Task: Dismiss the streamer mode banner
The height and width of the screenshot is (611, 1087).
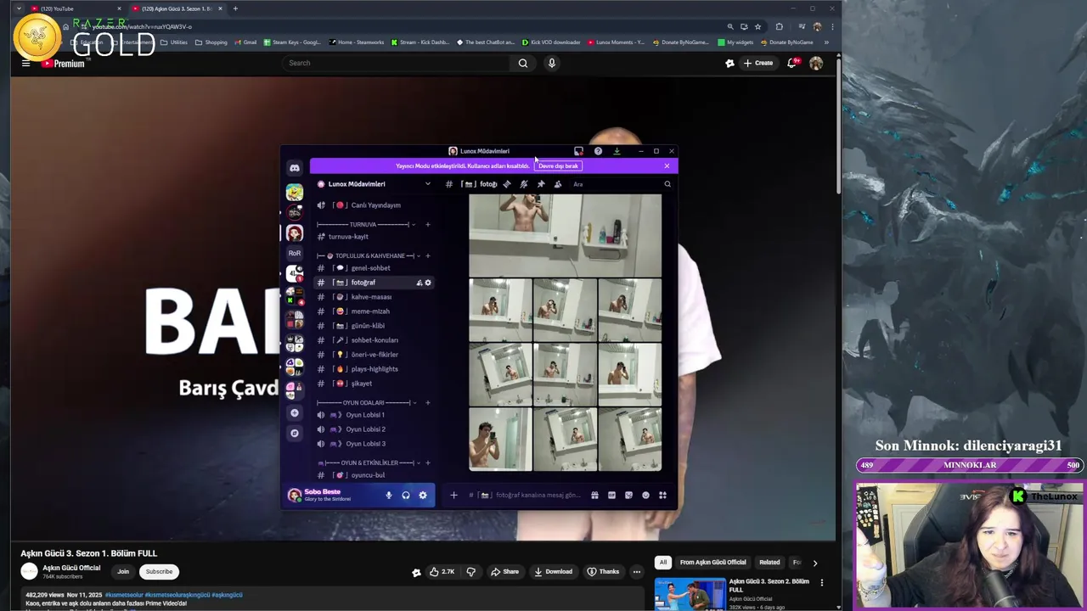Action: pos(667,166)
